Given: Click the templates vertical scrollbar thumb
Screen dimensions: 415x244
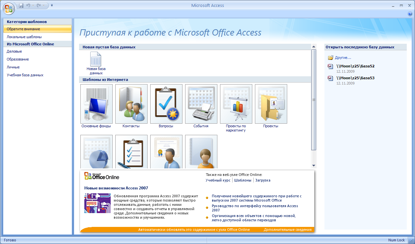Looking at the screenshot, I should point(314,100).
